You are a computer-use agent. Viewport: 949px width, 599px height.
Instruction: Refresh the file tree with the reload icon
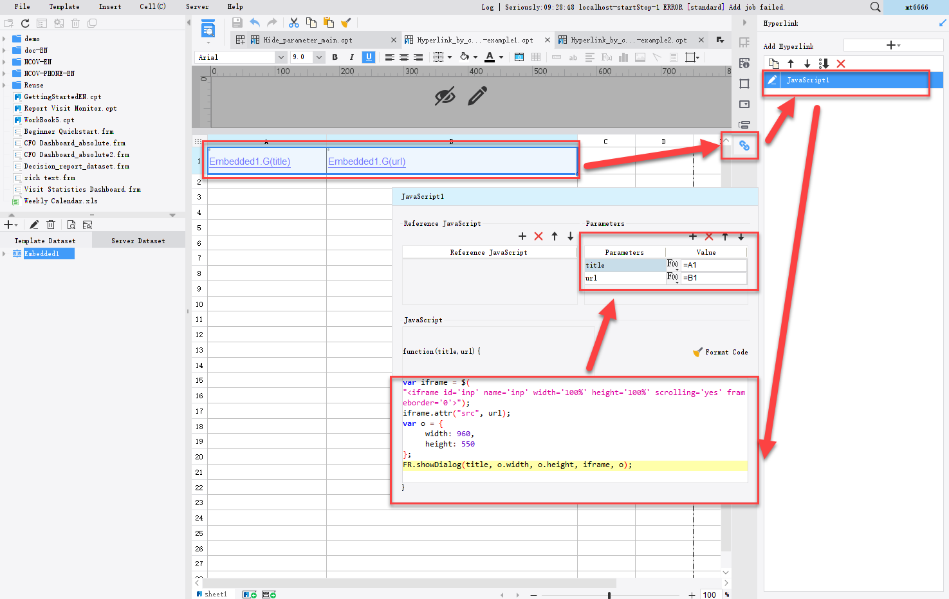[25, 23]
